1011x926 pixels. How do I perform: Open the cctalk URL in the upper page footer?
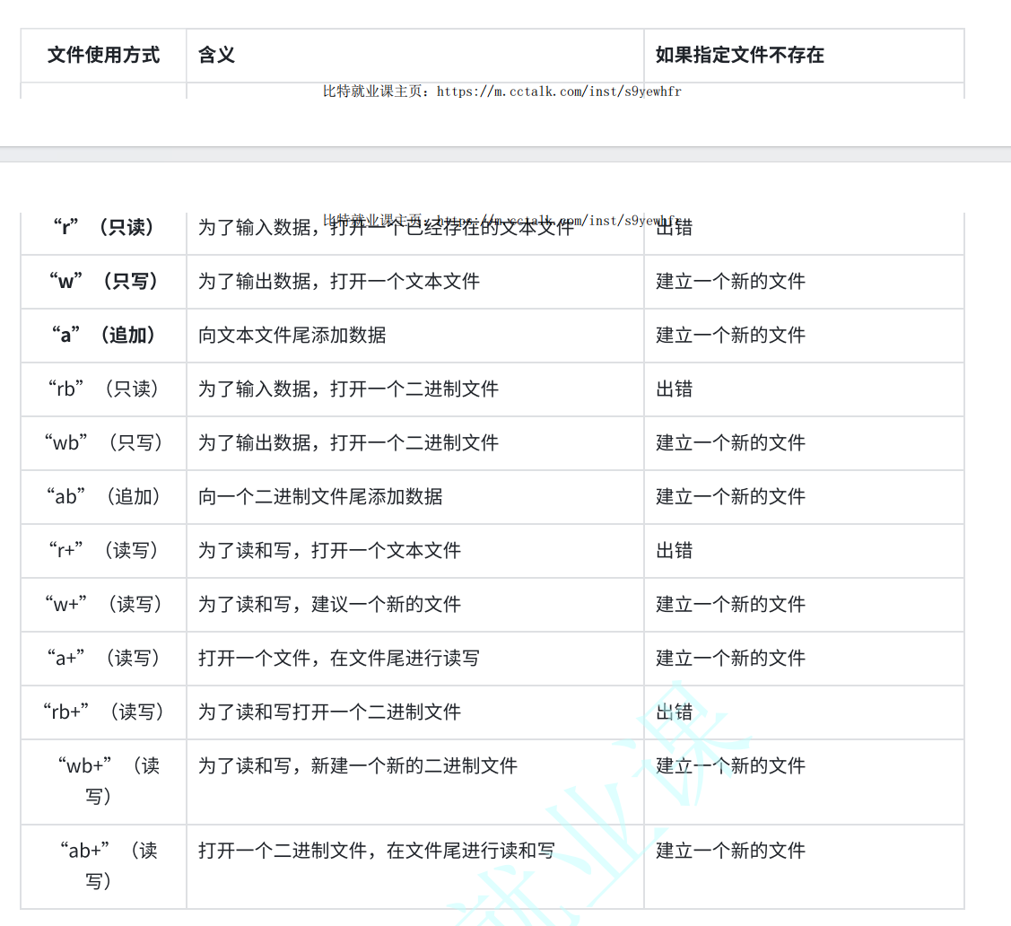point(559,92)
